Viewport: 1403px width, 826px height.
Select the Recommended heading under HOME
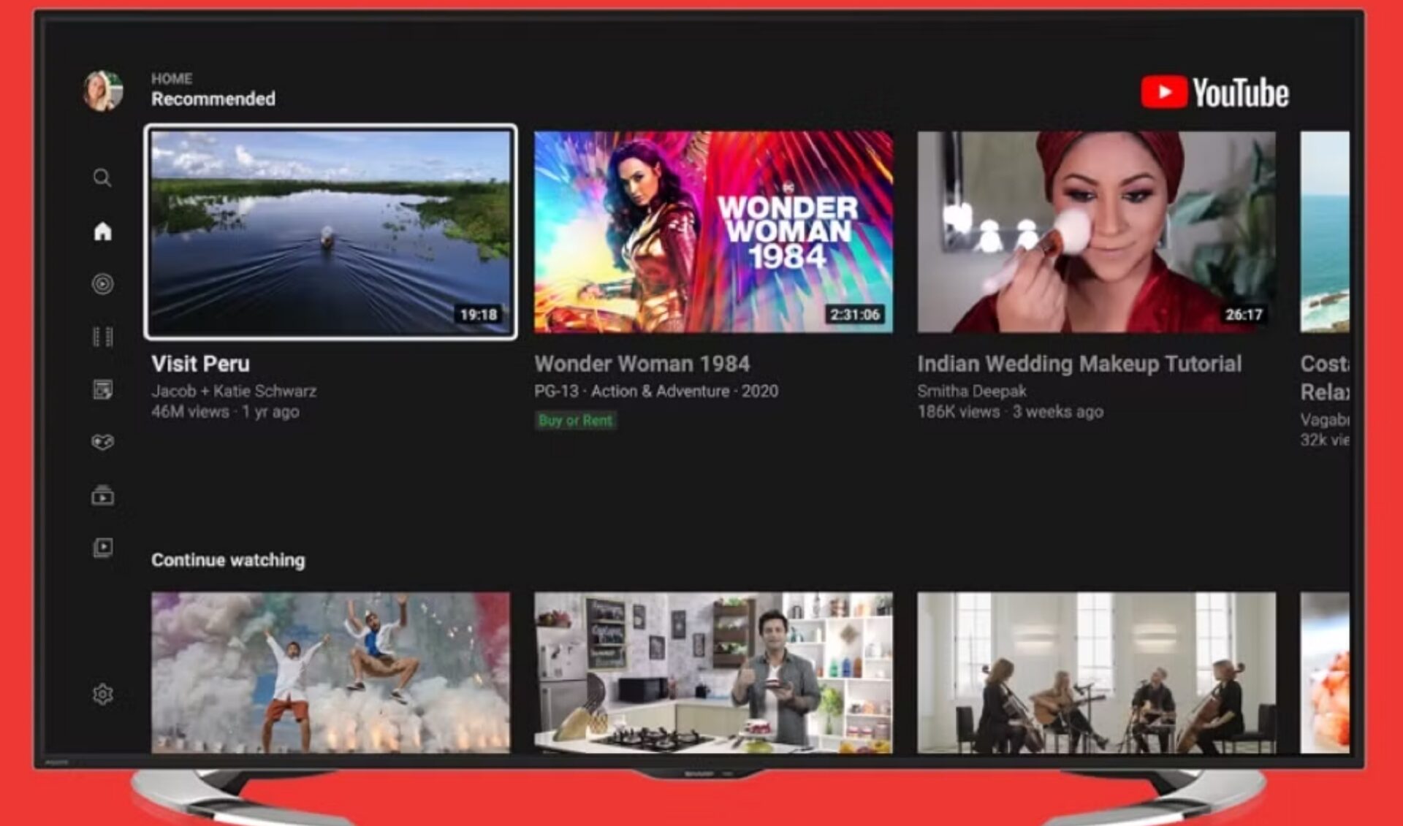[213, 99]
